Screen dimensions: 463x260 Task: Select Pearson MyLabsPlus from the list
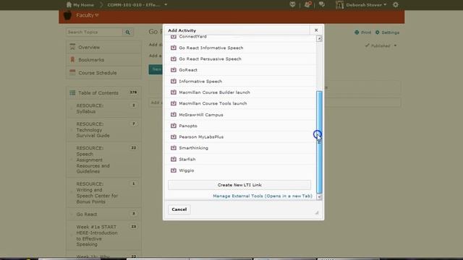[201, 136]
